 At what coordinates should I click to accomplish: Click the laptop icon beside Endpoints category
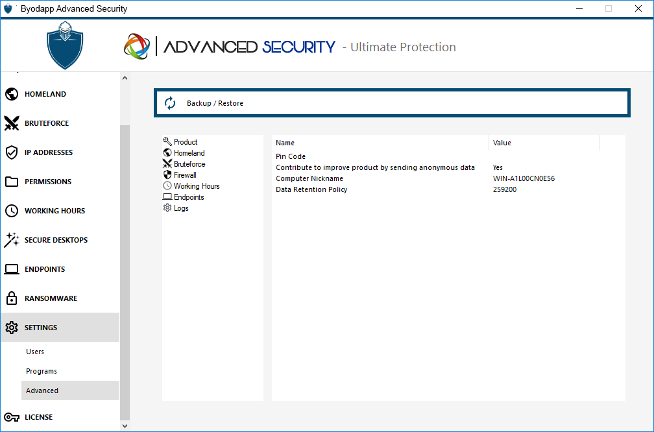click(x=167, y=197)
